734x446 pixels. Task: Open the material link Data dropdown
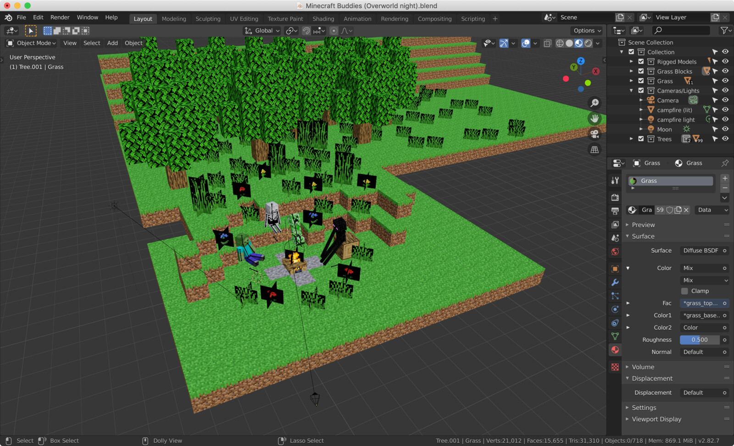coord(712,210)
